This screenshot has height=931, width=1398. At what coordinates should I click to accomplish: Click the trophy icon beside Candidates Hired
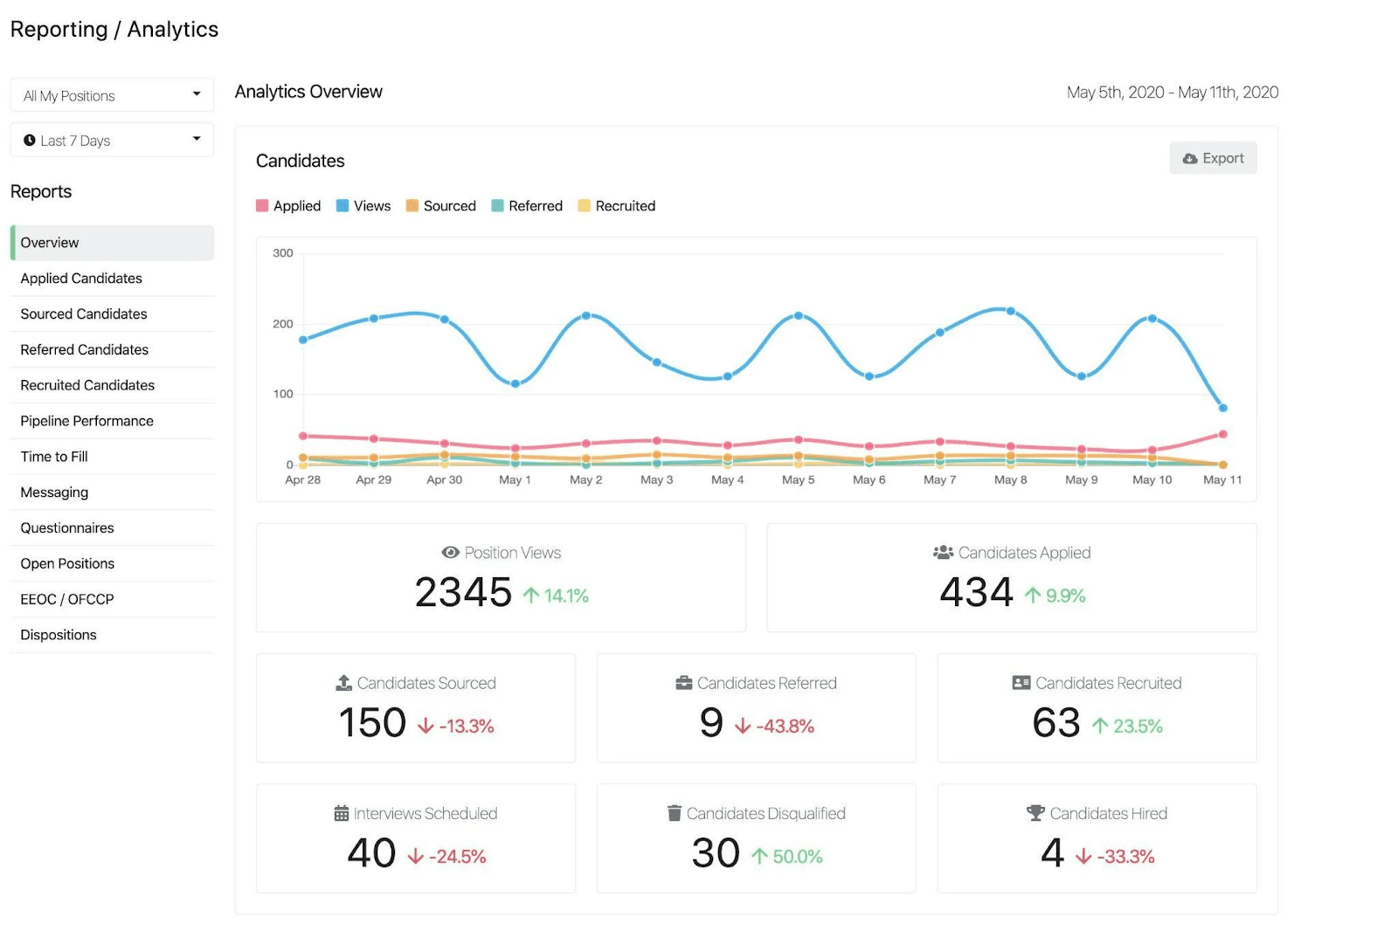pos(1035,813)
